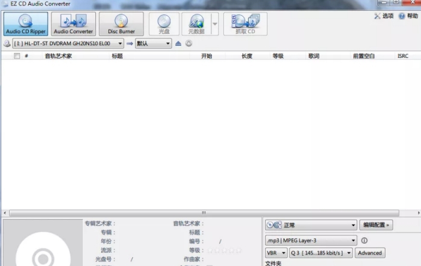Open the .mp3 MPEG Layer-3 format dropdown
The height and width of the screenshot is (266, 421).
pyautogui.click(x=311, y=241)
